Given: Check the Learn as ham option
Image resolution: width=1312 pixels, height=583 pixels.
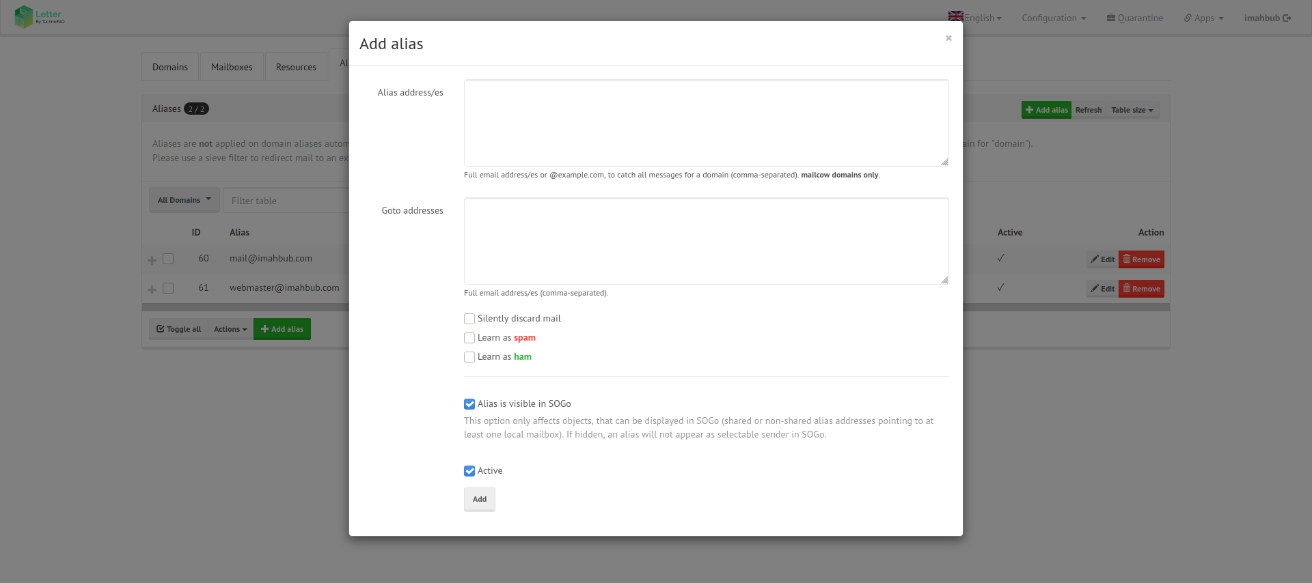Looking at the screenshot, I should 469,357.
